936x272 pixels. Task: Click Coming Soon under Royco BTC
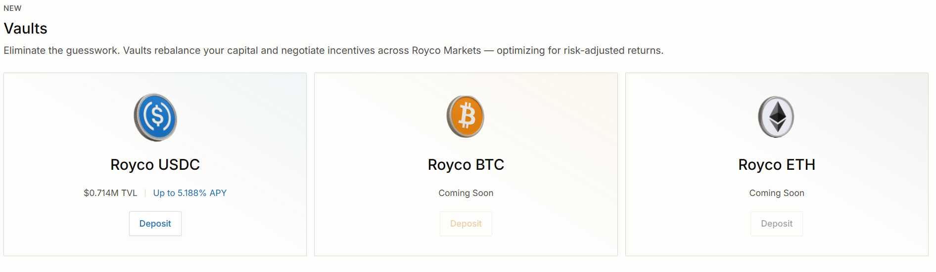click(466, 193)
